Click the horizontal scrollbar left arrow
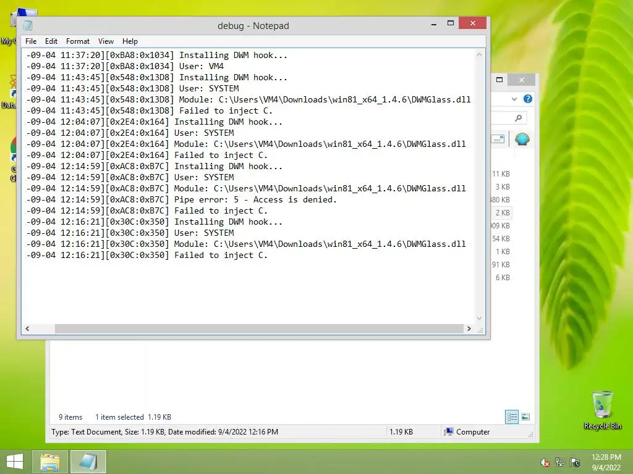Viewport: 633px width, 474px height. pos(27,328)
